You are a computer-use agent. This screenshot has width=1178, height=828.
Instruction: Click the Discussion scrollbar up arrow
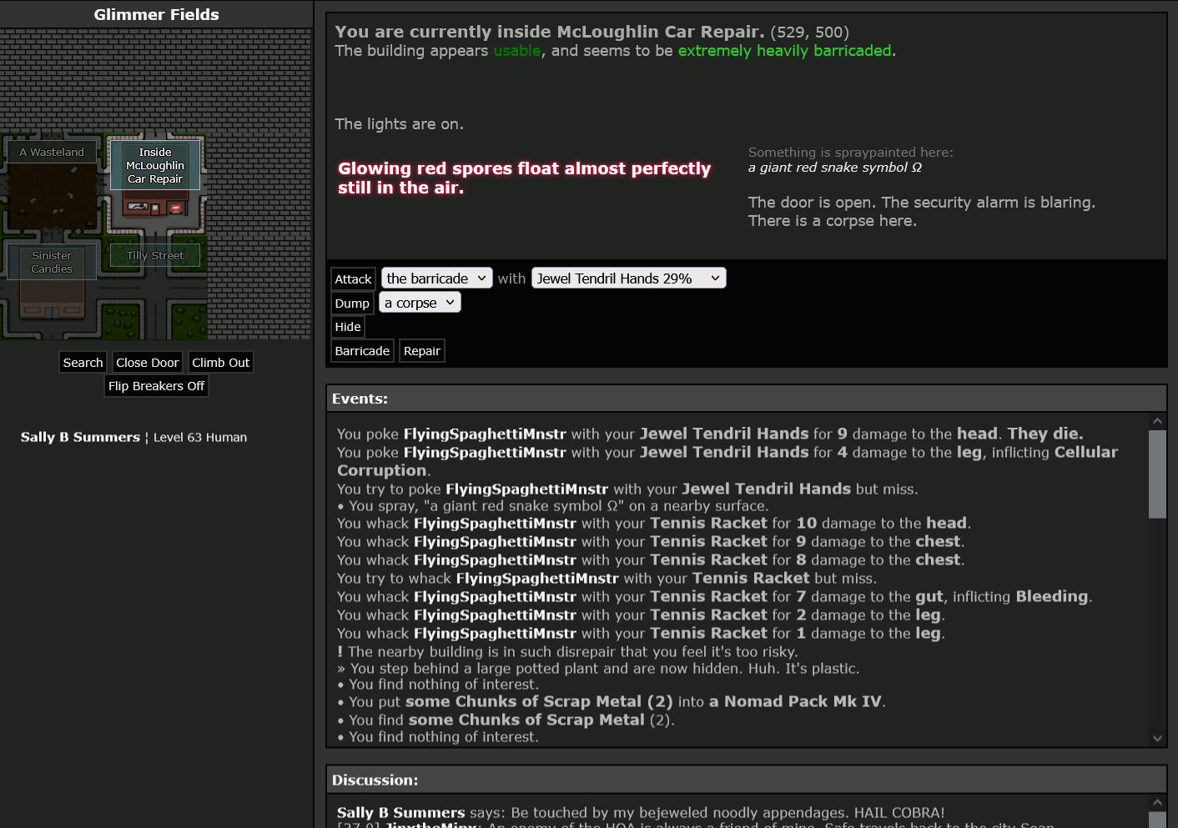pos(1157,802)
